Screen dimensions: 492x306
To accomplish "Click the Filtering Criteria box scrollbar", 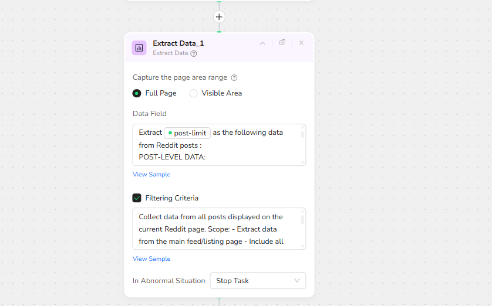I will tap(302, 219).
